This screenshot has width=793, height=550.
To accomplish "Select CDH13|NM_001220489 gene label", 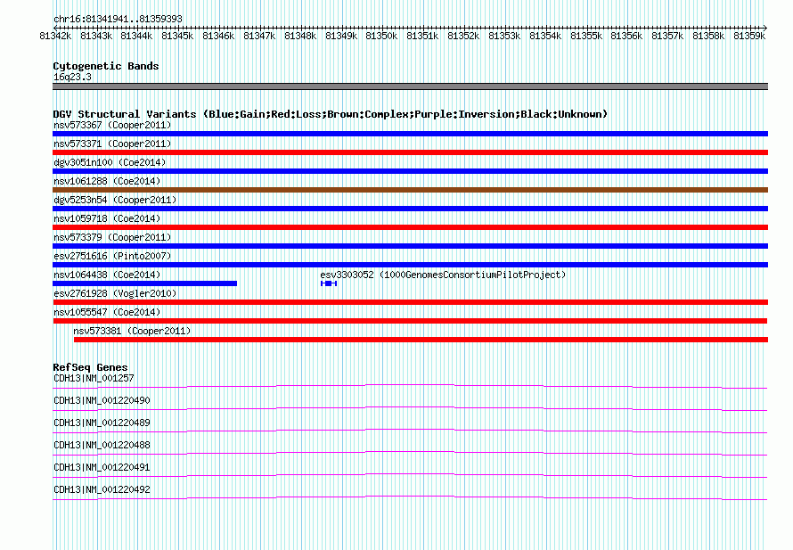I will pyautogui.click(x=102, y=423).
